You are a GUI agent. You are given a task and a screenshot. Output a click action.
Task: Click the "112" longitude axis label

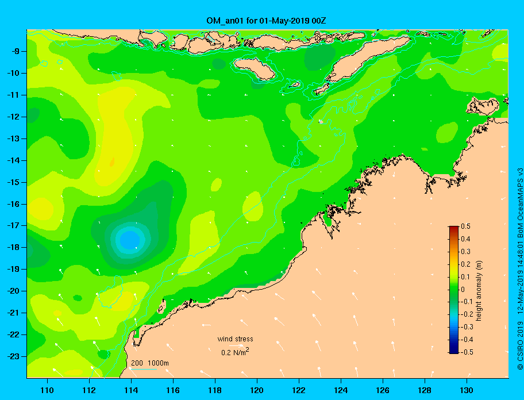click(x=89, y=390)
